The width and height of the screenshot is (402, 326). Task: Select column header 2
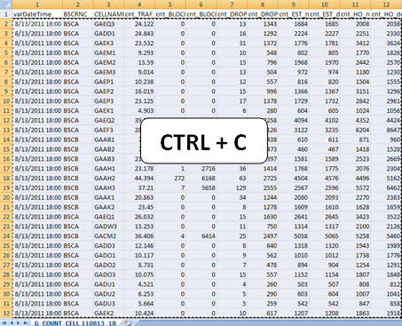click(78, 4)
